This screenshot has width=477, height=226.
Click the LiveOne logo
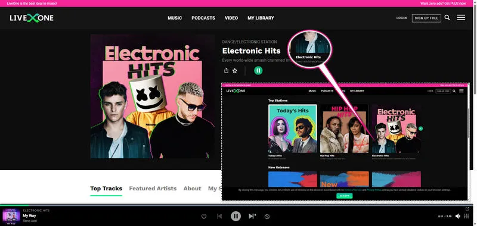[x=32, y=18]
